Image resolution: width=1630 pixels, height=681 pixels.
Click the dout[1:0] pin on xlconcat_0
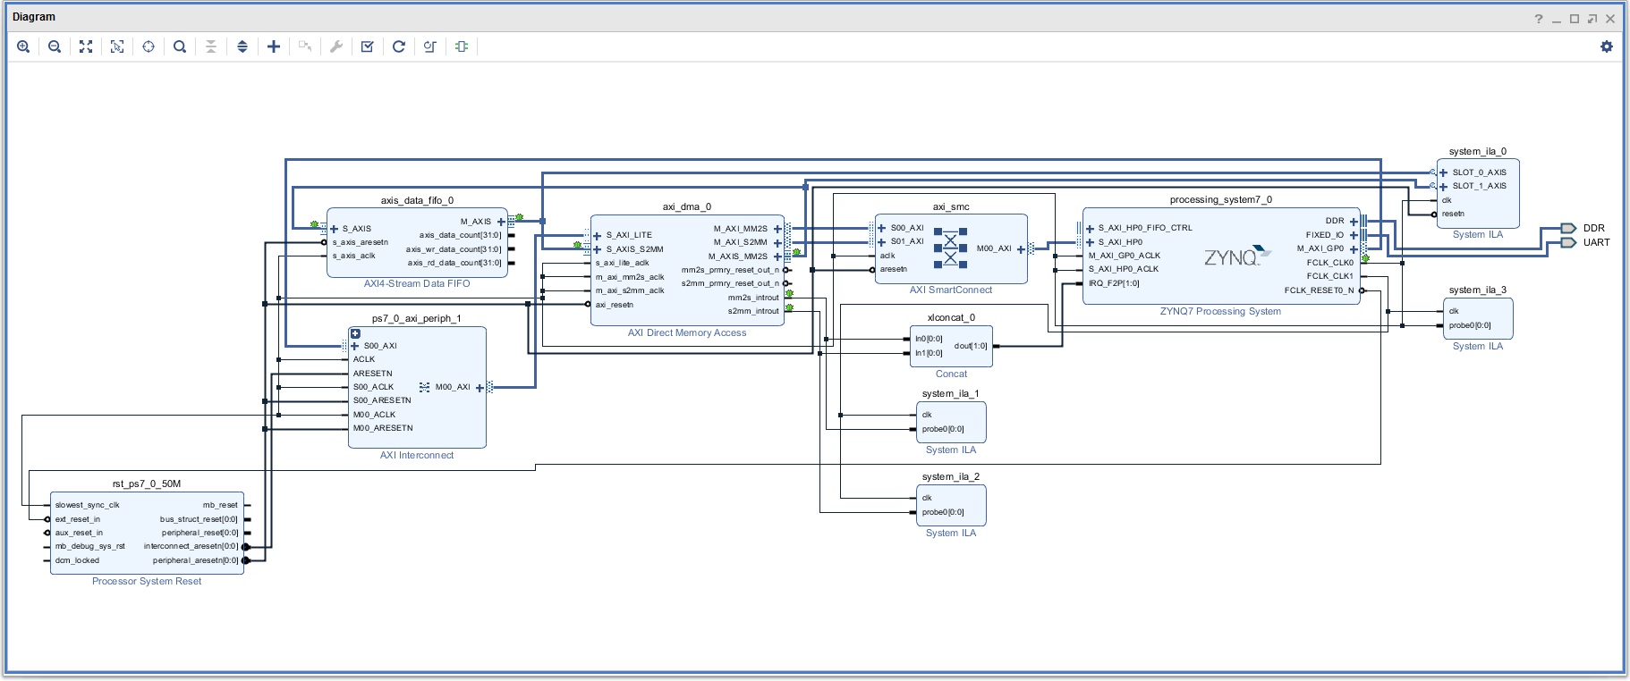coord(971,346)
